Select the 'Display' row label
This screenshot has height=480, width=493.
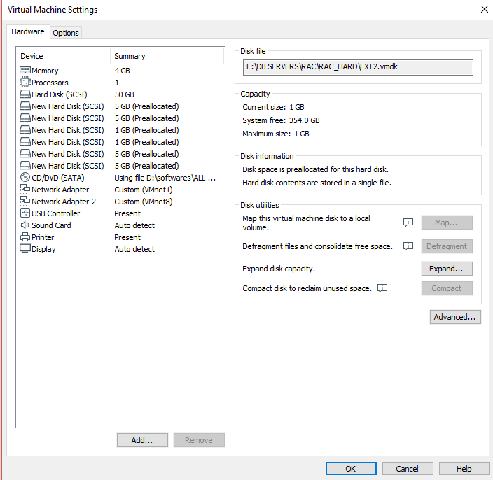43,249
